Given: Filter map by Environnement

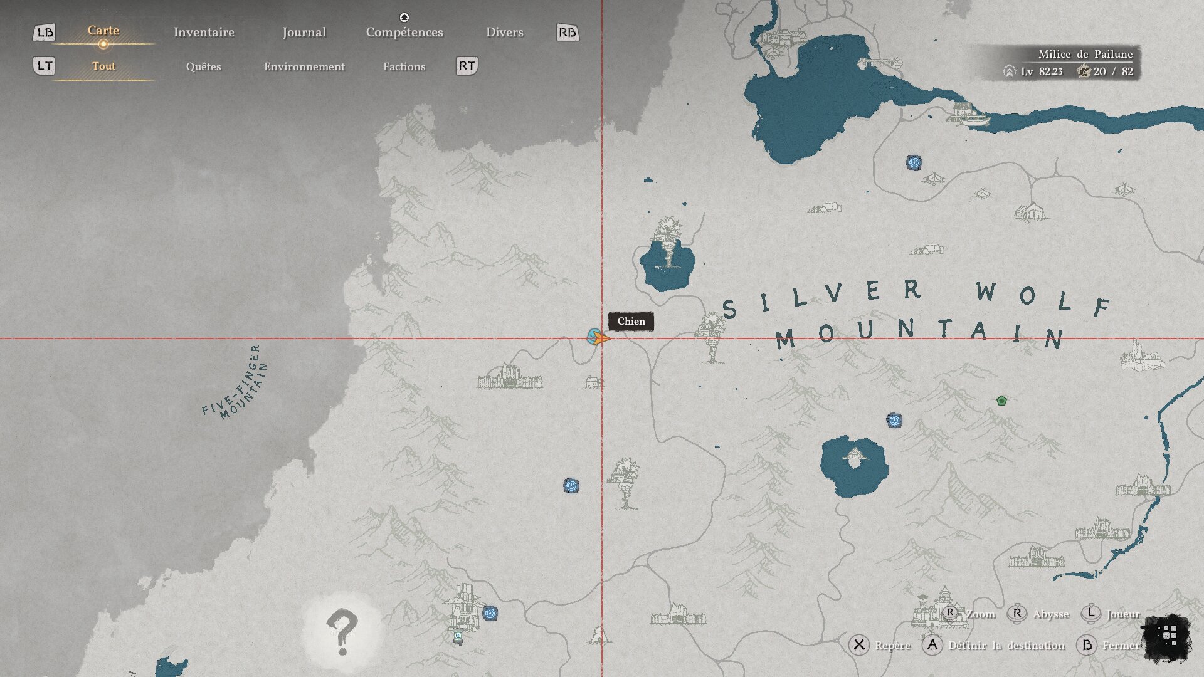Looking at the screenshot, I should (x=304, y=66).
